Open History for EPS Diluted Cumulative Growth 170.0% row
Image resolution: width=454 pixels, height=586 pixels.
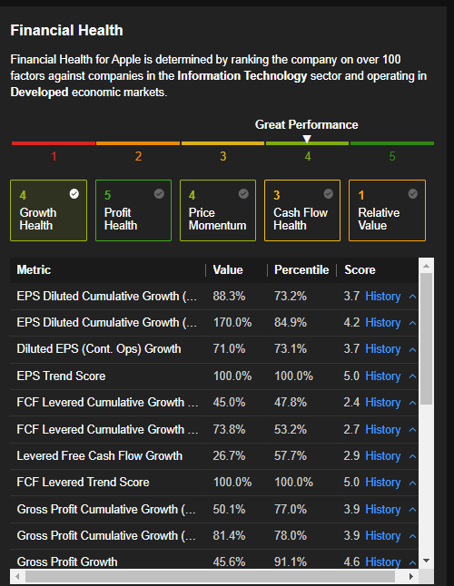click(x=383, y=323)
